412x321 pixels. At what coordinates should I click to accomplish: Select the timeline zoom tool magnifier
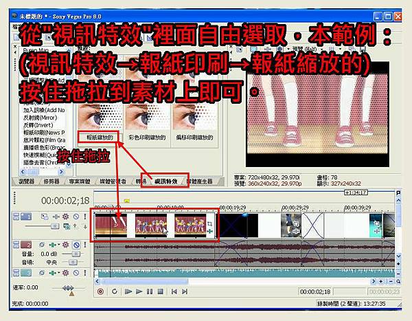[x=398, y=281]
